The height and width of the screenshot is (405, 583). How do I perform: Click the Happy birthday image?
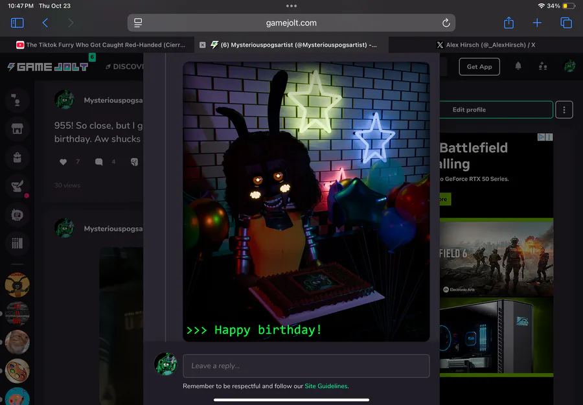point(306,202)
